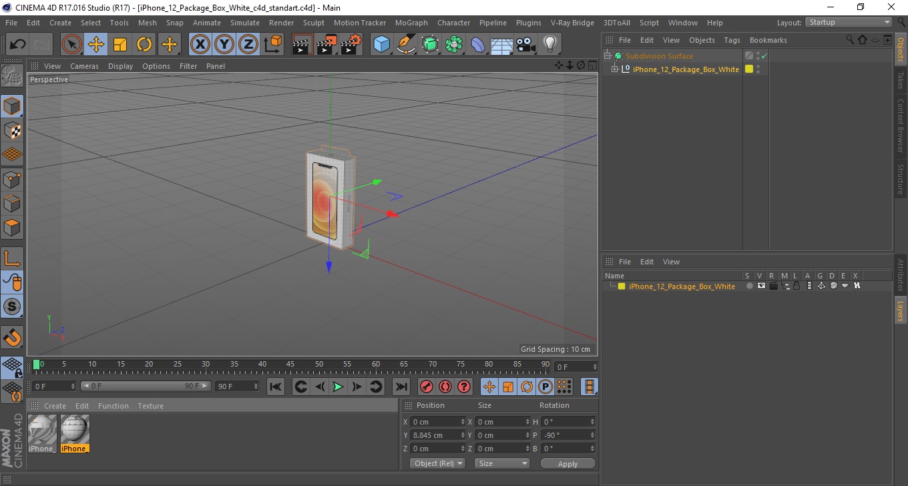Select the first iPhone_ material thumbnail

tap(42, 429)
